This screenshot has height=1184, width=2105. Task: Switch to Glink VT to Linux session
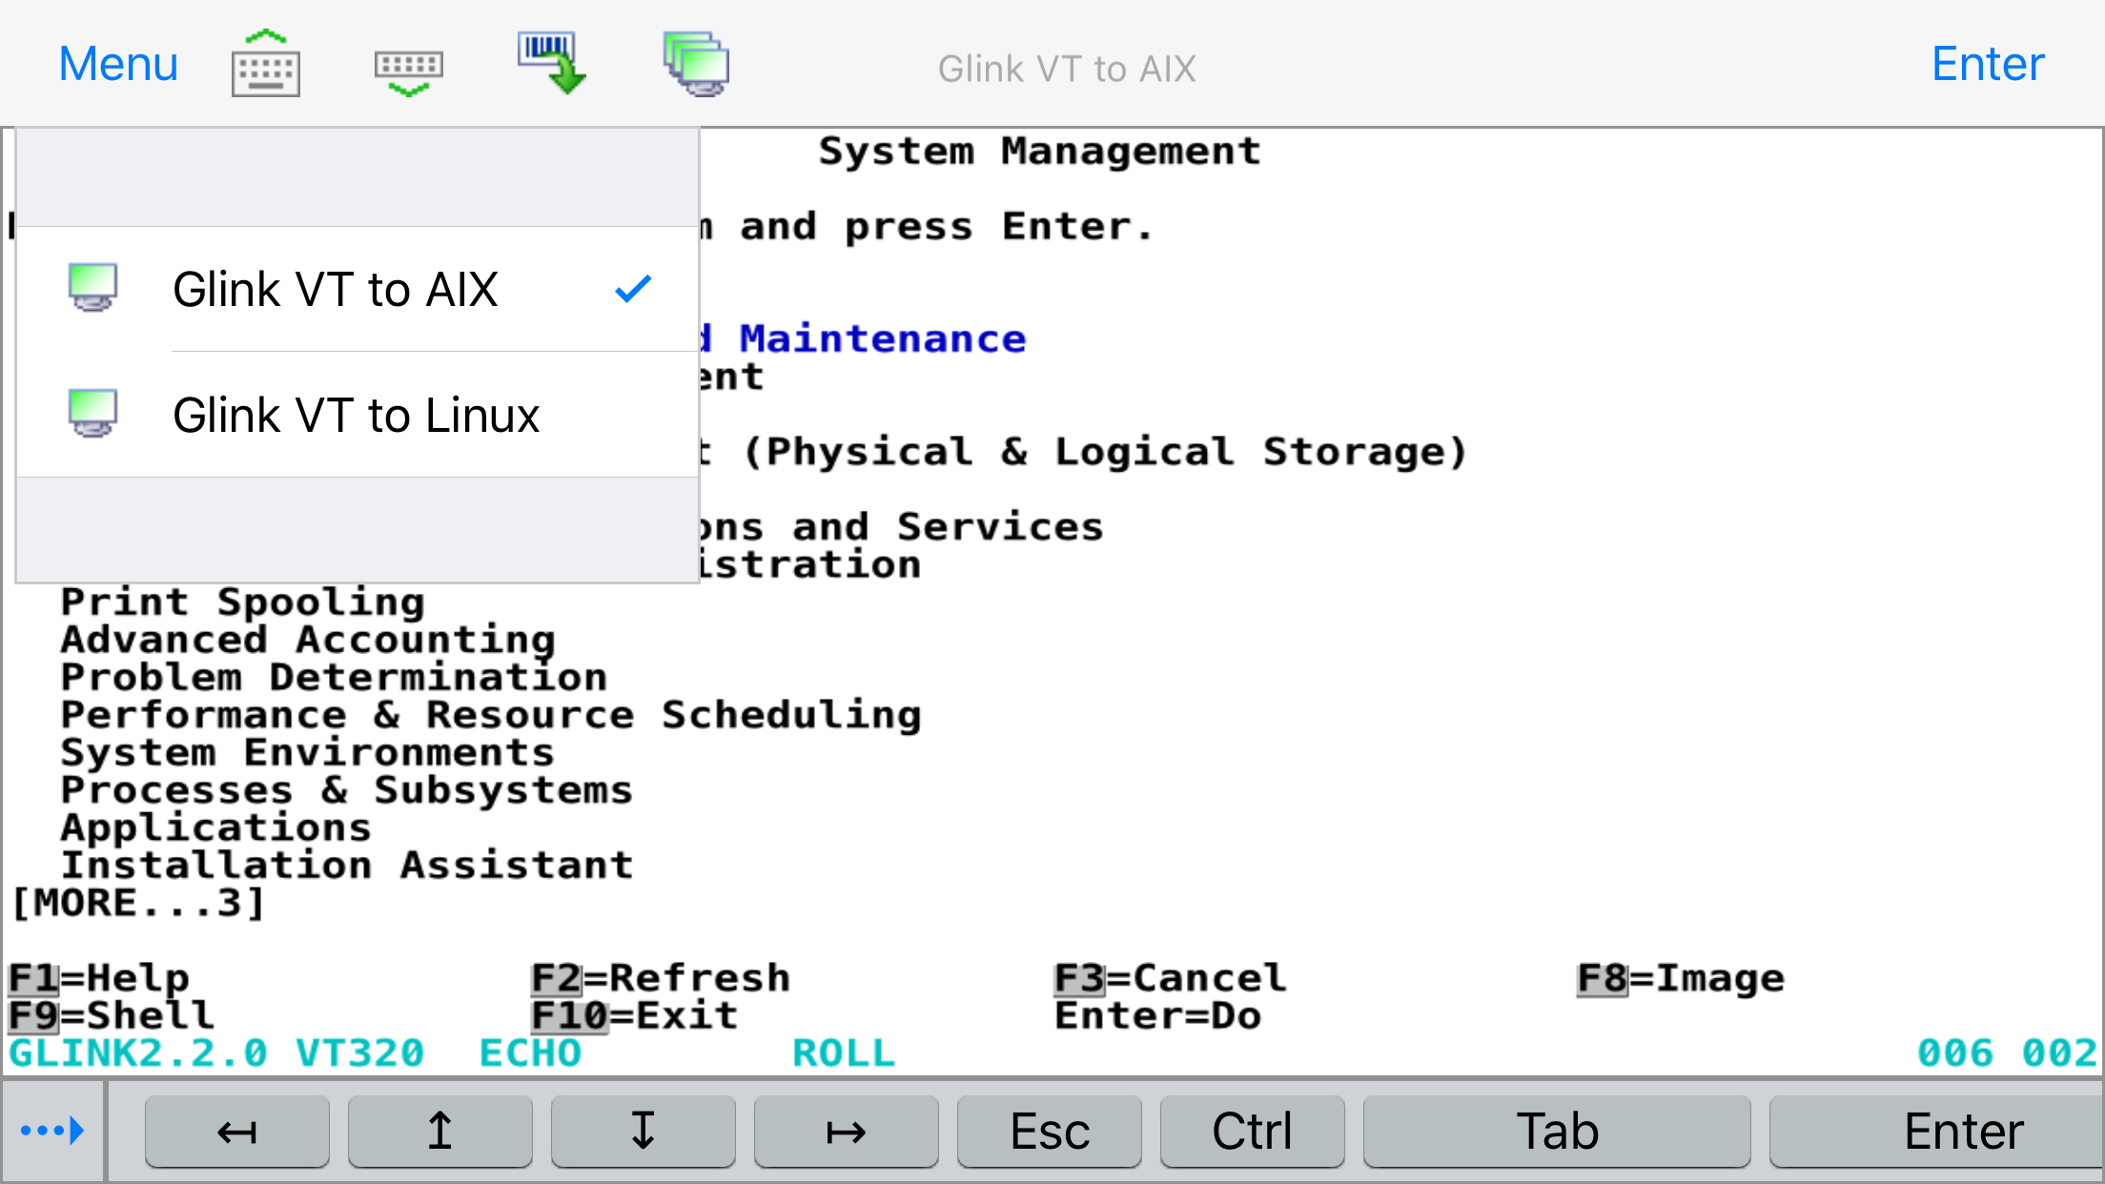tap(357, 415)
